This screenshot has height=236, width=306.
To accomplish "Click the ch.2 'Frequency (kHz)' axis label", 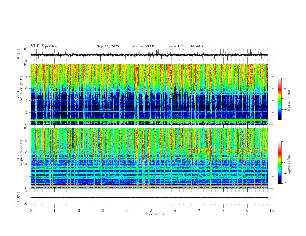I will [x=22, y=153].
